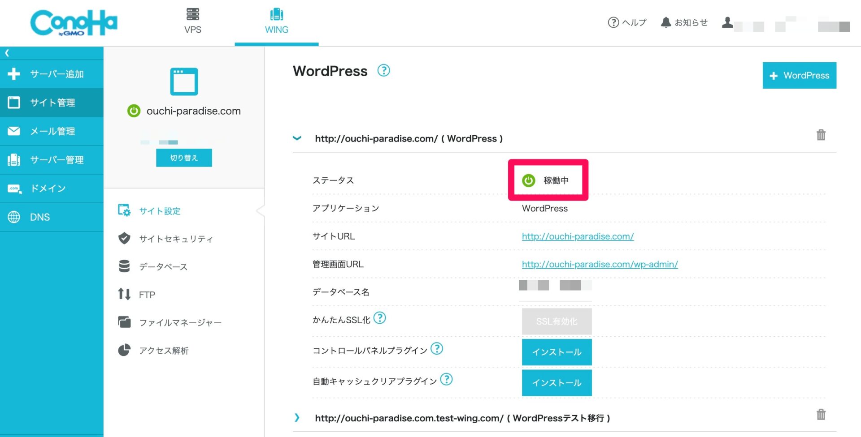The height and width of the screenshot is (437, 861).
Task: Open the お知らせ notifications bell
Action: (x=684, y=22)
